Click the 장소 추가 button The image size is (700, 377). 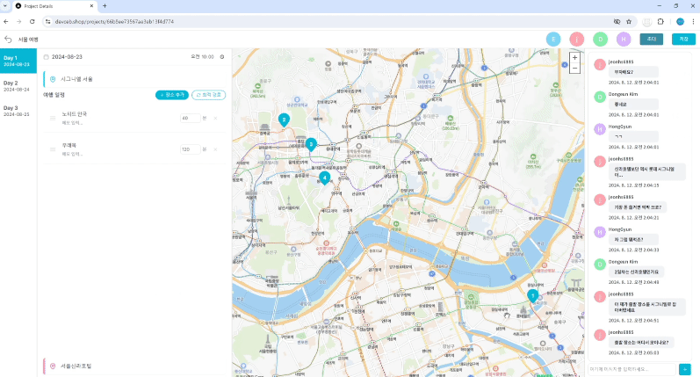coord(172,94)
